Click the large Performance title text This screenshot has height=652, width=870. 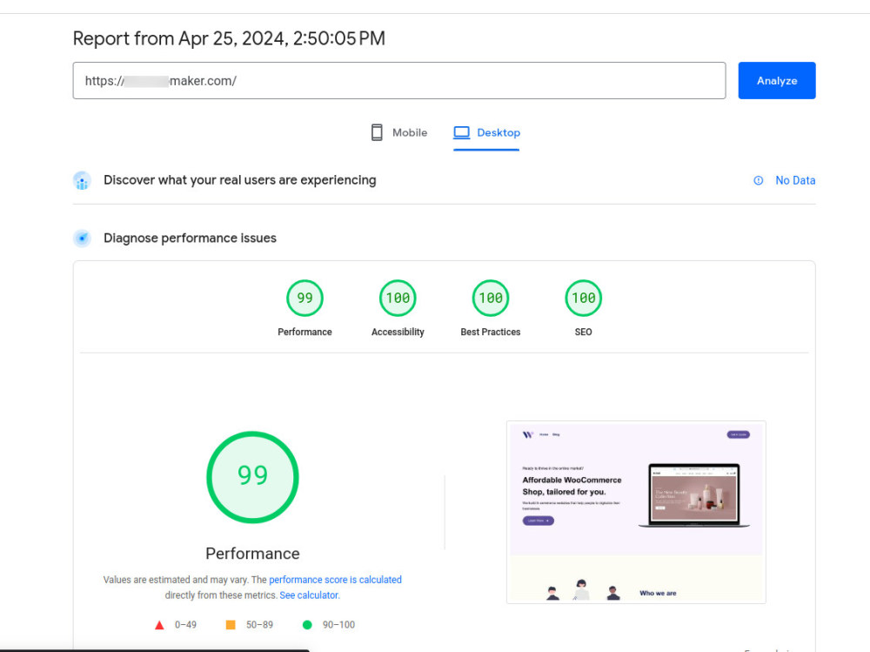coord(252,554)
